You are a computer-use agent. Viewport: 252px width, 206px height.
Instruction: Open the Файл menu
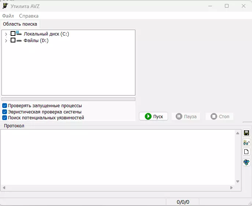(8, 16)
